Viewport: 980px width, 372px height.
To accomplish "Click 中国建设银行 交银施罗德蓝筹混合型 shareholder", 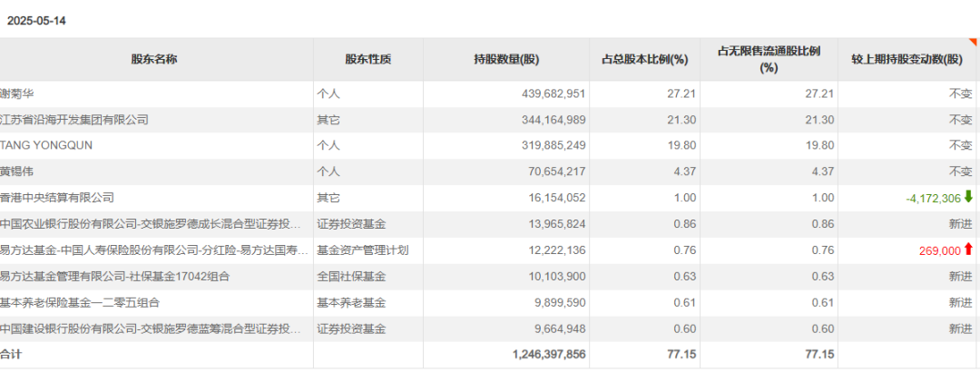I will click(152, 328).
